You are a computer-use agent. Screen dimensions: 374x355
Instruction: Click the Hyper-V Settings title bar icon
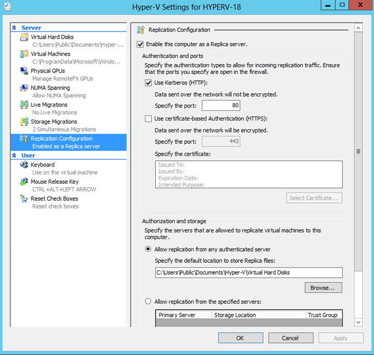tap(7, 7)
